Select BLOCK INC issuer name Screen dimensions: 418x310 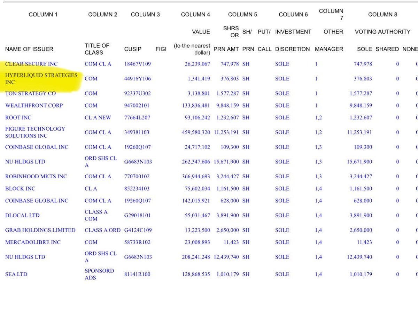tap(20, 189)
